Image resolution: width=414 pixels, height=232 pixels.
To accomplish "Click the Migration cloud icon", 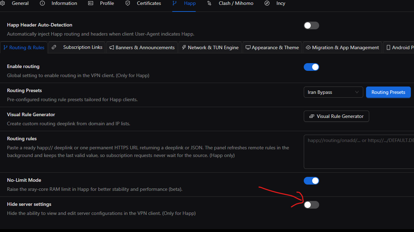I will (x=308, y=48).
